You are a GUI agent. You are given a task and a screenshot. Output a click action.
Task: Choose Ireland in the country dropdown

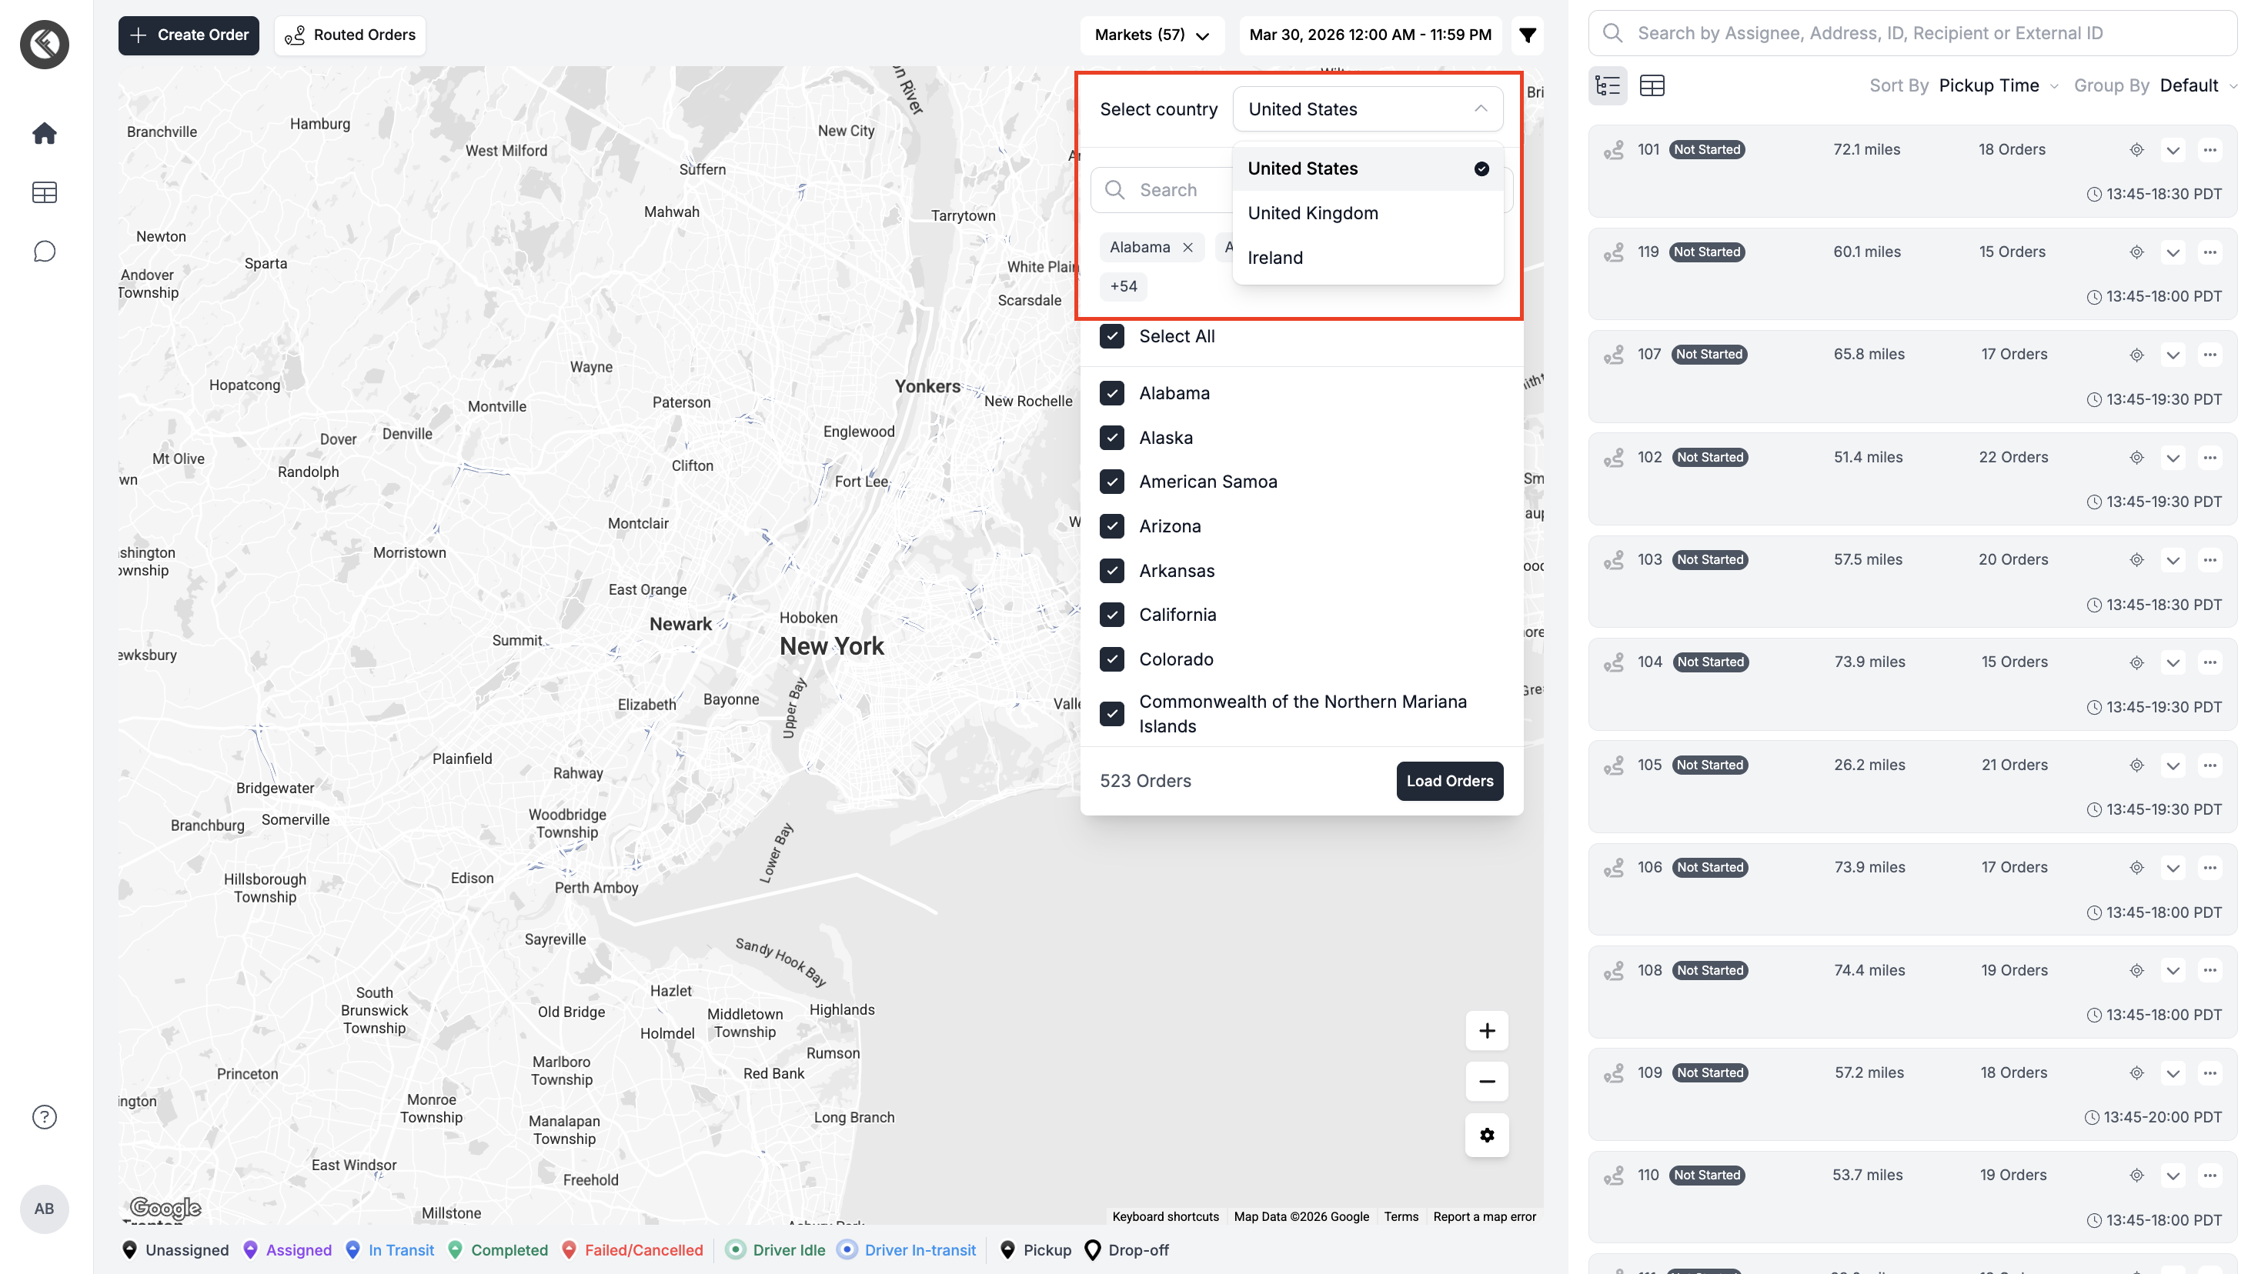click(1274, 258)
